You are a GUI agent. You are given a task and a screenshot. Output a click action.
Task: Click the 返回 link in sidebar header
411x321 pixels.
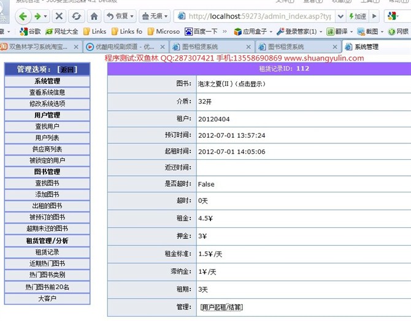point(67,70)
